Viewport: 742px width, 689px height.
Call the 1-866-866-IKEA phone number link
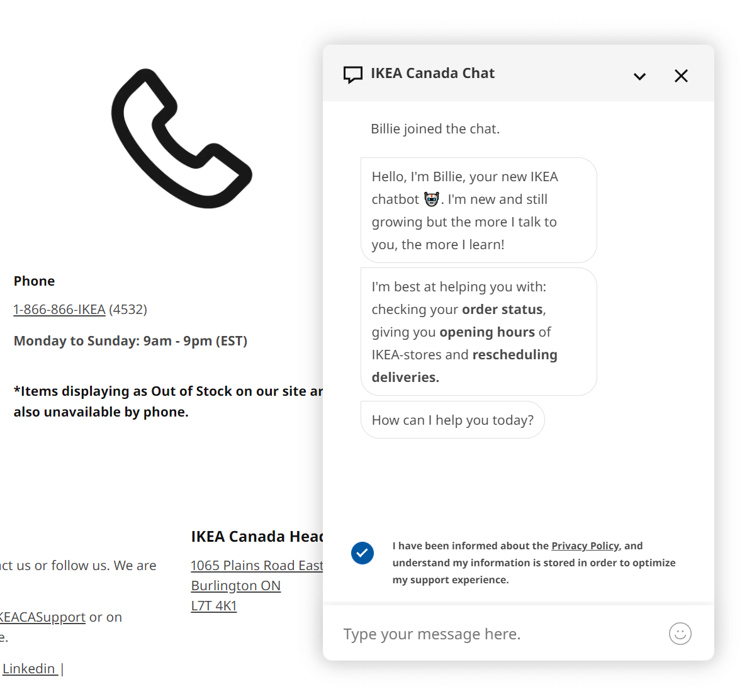click(59, 309)
